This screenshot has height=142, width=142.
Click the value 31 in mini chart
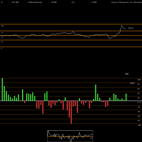click(x=91, y=135)
